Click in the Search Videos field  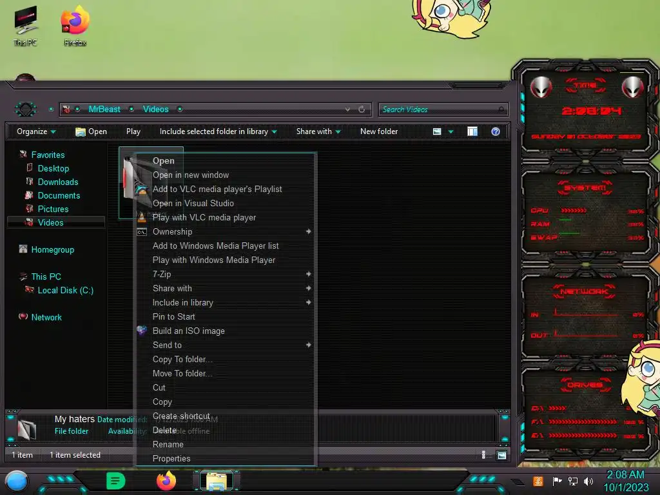pyautogui.click(x=443, y=110)
